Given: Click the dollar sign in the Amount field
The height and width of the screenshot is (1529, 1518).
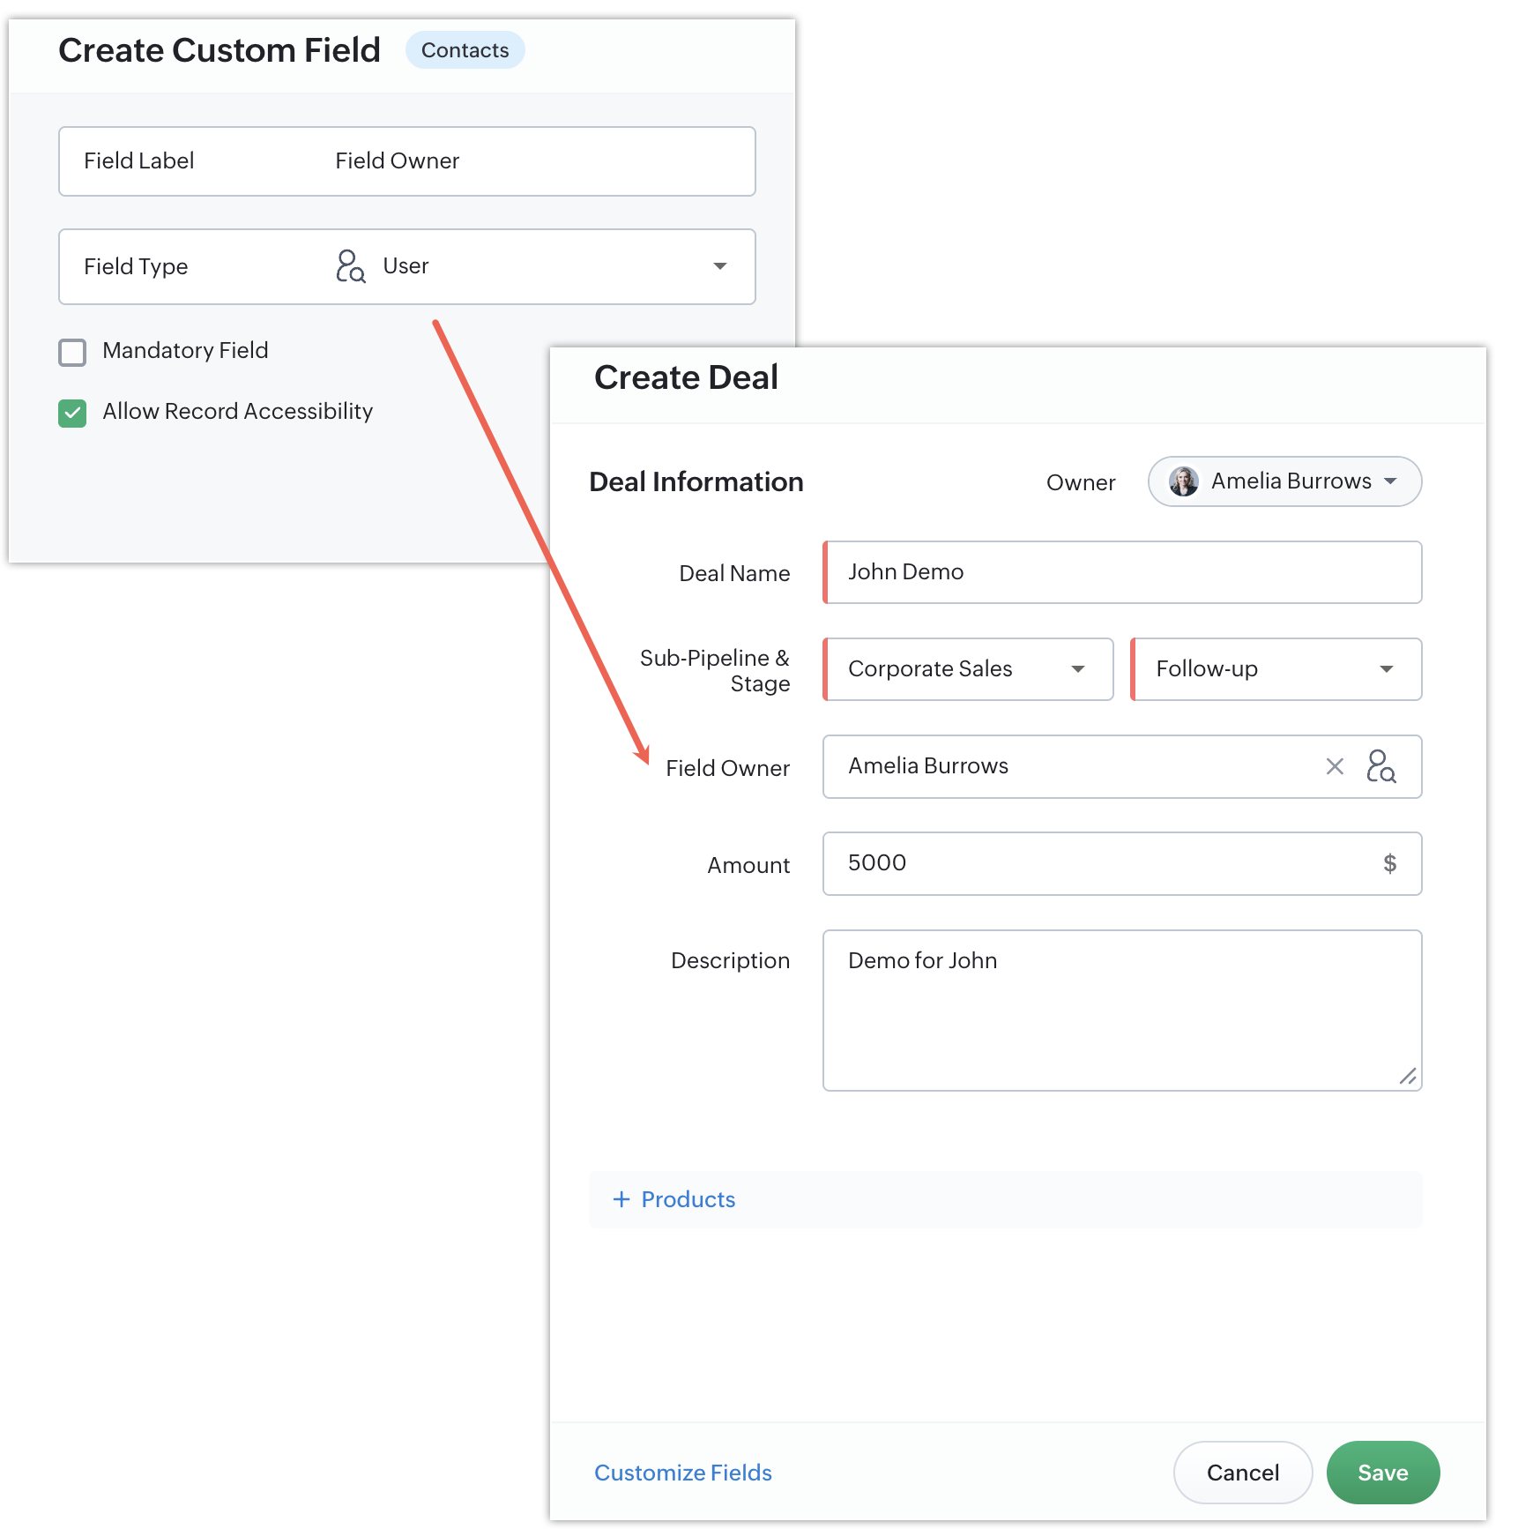Looking at the screenshot, I should [x=1389, y=863].
